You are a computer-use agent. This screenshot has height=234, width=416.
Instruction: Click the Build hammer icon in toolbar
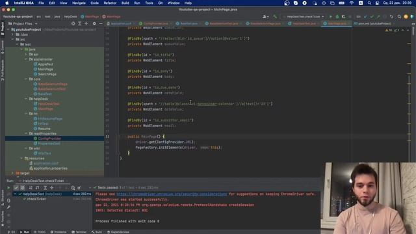tap(275, 17)
